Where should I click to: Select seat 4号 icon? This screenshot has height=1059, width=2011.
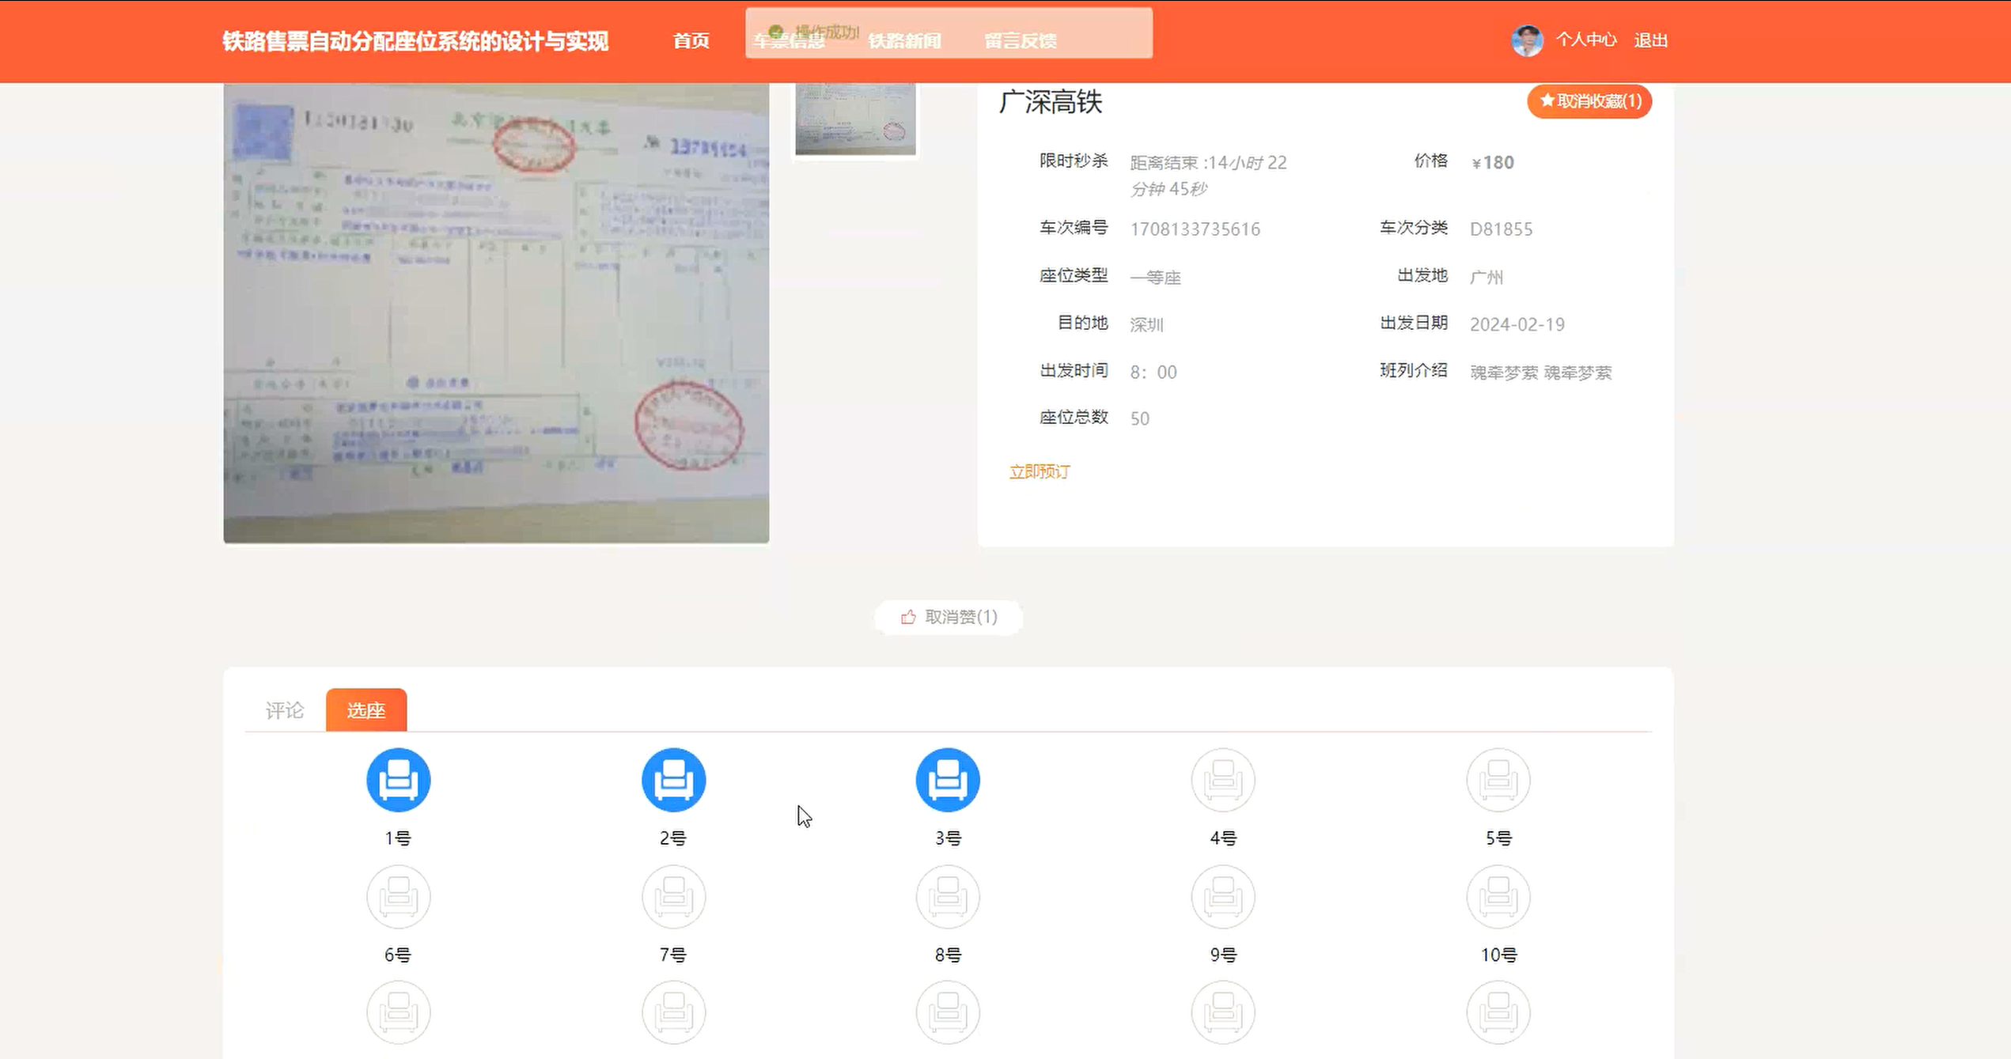(1223, 780)
